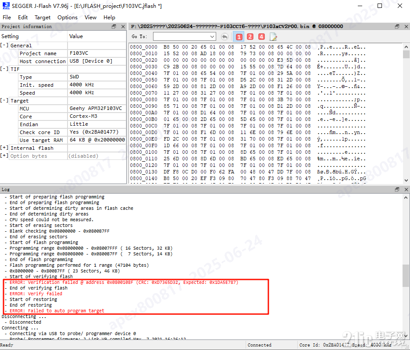Viewport: 410px width, 350px height.
Task: Collapse the General settings group
Action: (4, 45)
